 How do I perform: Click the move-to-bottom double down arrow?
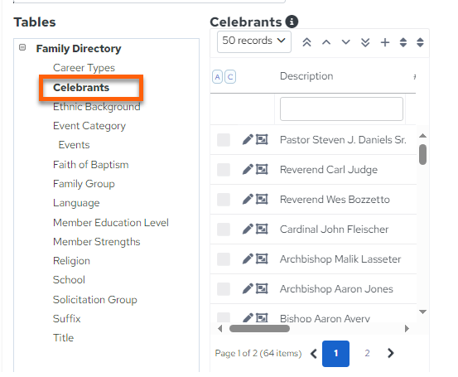365,42
